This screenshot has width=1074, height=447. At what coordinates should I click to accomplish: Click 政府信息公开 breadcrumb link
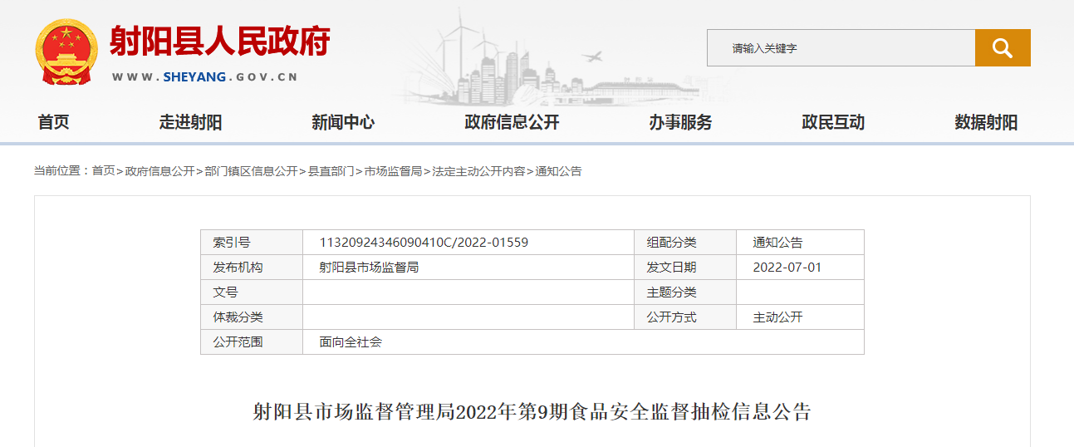[x=159, y=171]
